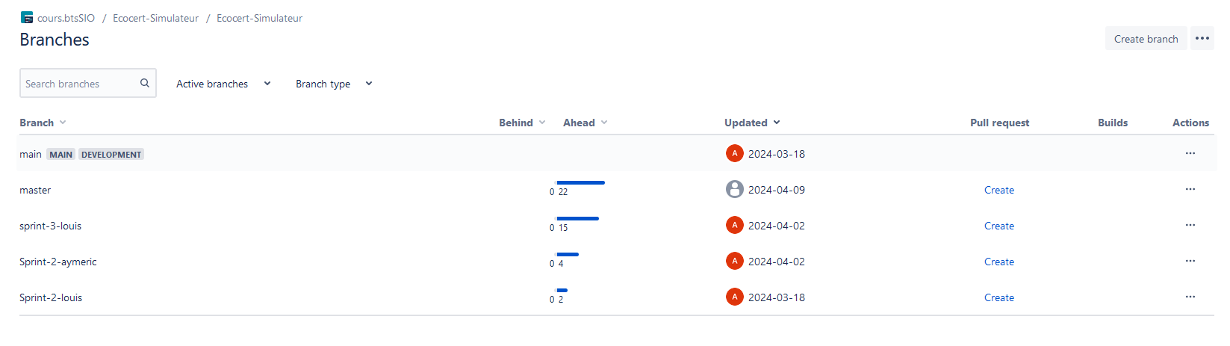Click the search magnifier icon
The image size is (1230, 346).
tap(145, 83)
